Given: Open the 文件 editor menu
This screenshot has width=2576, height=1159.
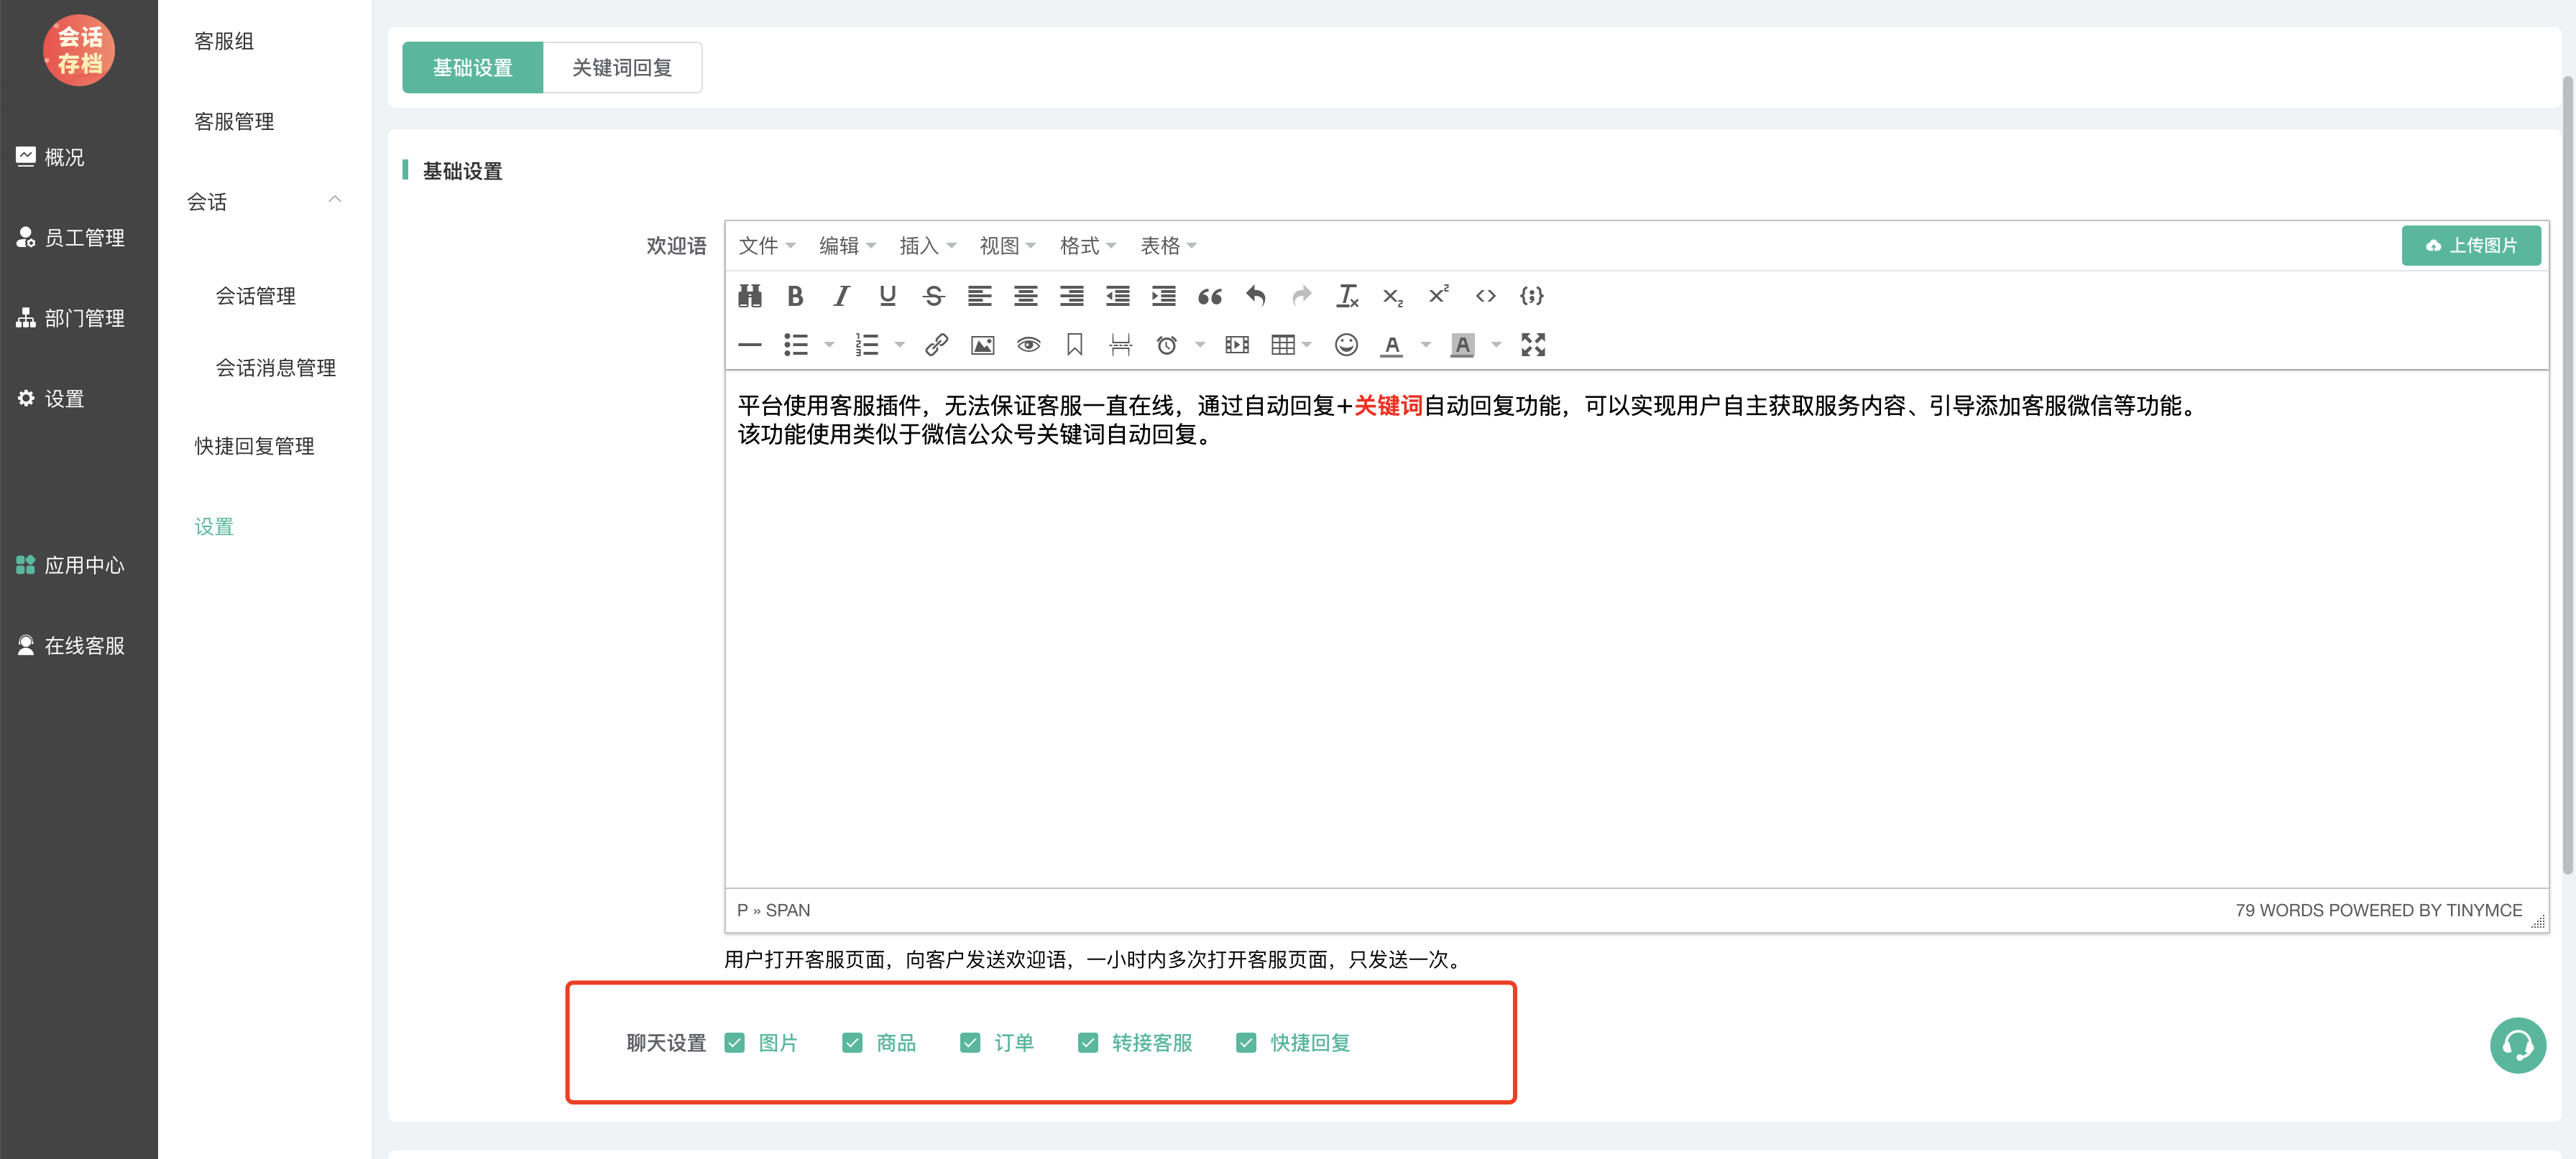Looking at the screenshot, I should coord(767,246).
